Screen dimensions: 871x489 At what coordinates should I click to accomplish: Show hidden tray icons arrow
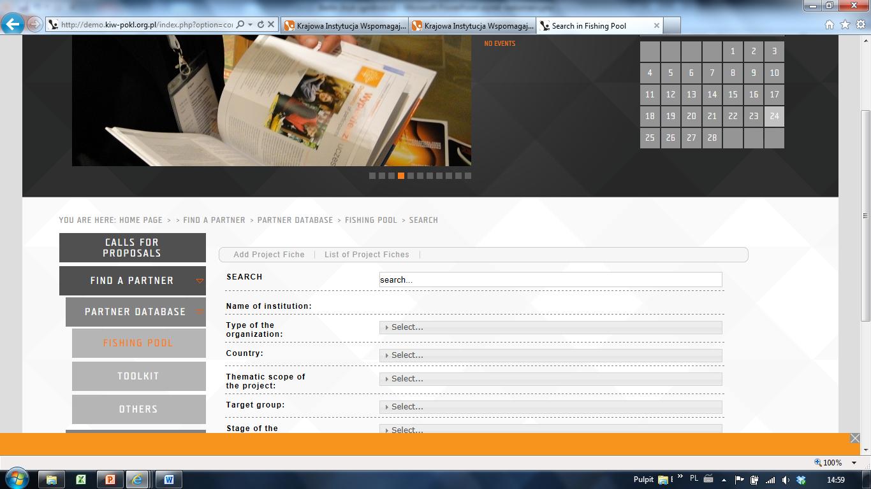[x=724, y=480]
